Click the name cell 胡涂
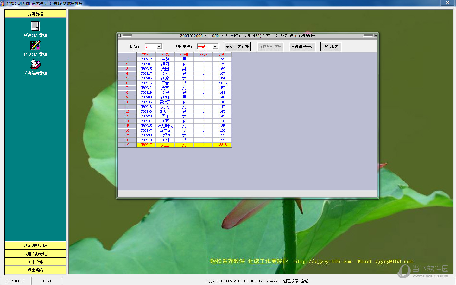This screenshot has width=456, height=285. pos(165,78)
